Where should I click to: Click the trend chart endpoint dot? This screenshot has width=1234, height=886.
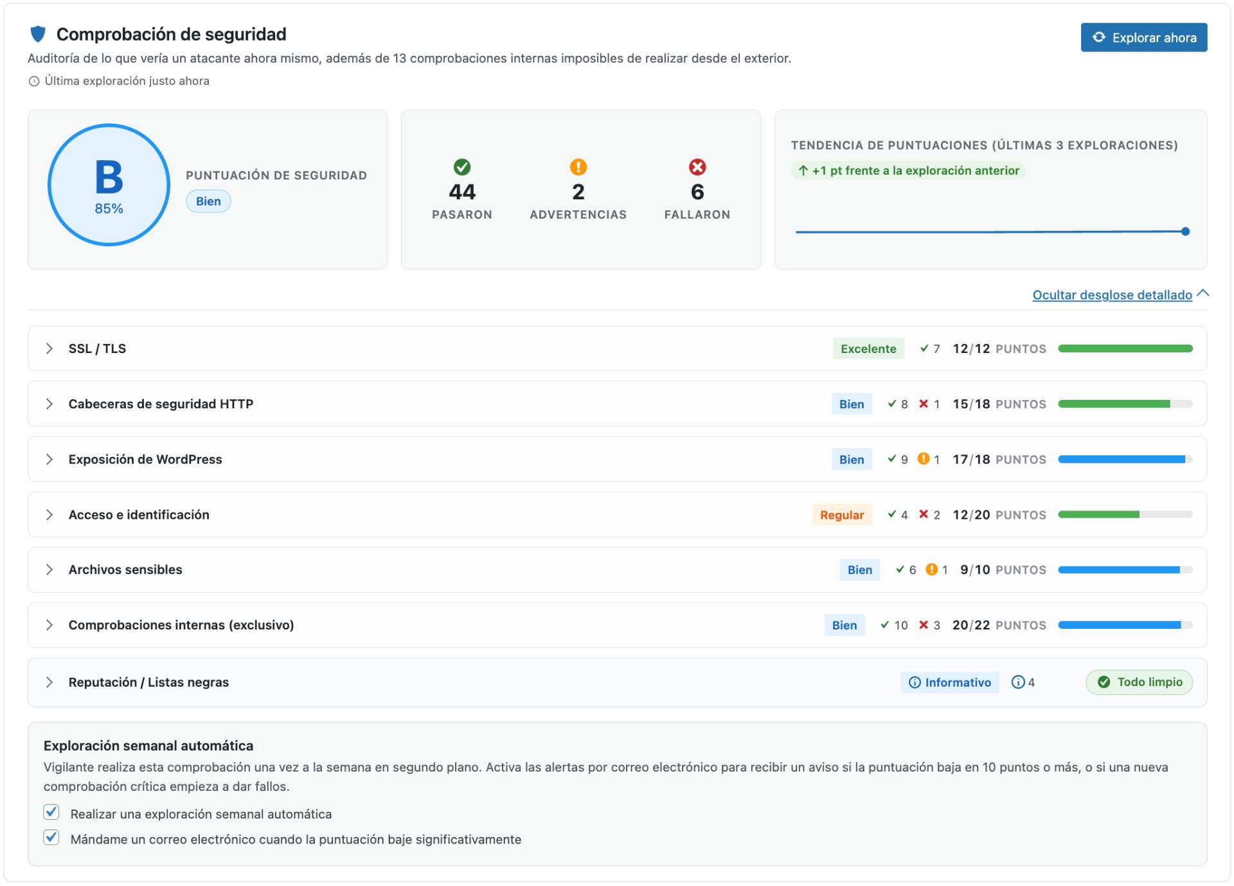(1185, 231)
